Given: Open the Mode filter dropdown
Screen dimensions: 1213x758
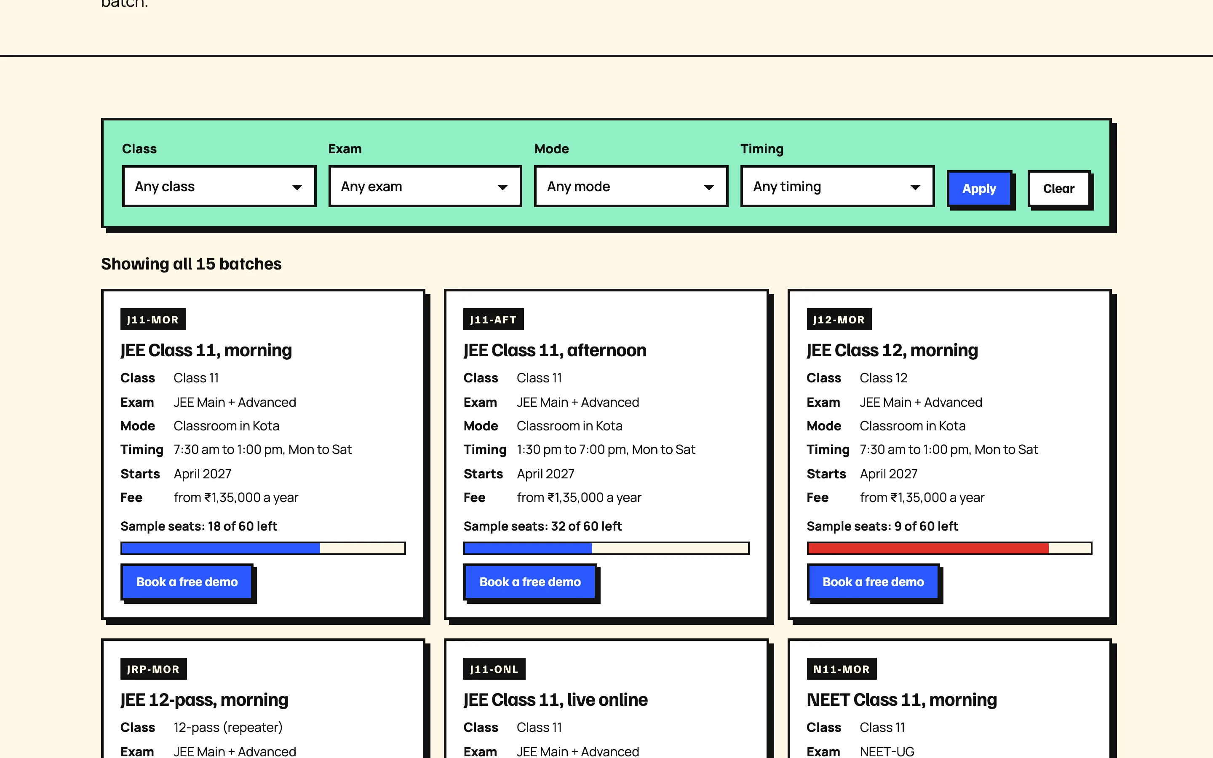Looking at the screenshot, I should click(x=631, y=186).
